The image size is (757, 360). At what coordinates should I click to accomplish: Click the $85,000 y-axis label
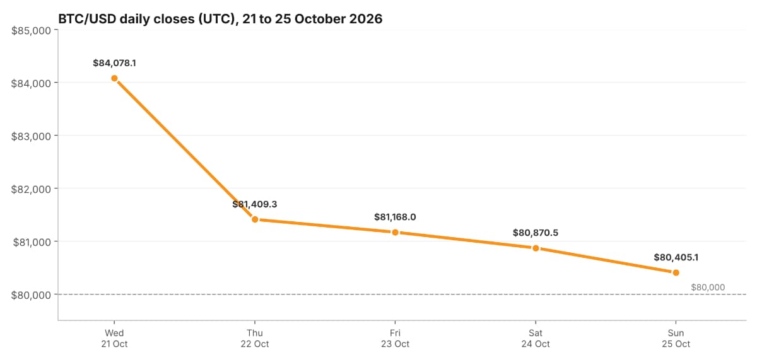click(32, 30)
